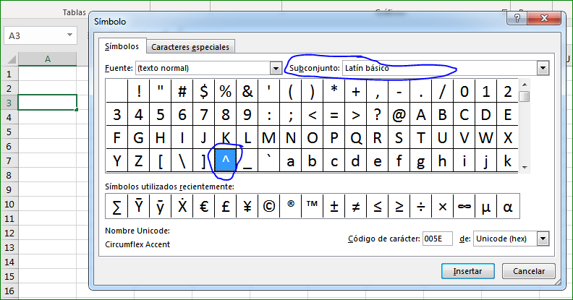Choose the pound £ recent symbol
The width and height of the screenshot is (573, 300).
tap(226, 206)
